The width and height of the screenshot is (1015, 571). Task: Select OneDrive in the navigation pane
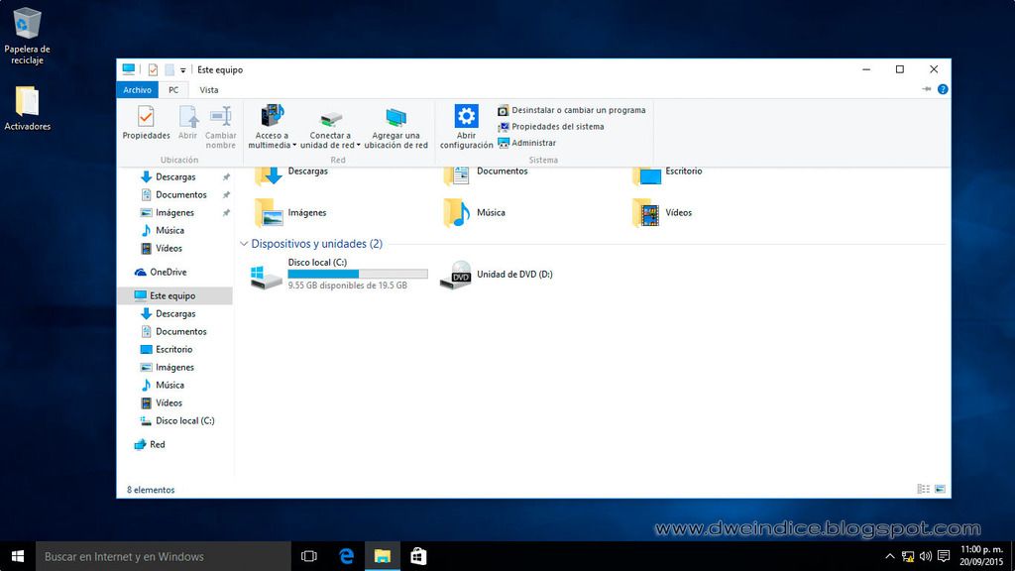(x=167, y=273)
